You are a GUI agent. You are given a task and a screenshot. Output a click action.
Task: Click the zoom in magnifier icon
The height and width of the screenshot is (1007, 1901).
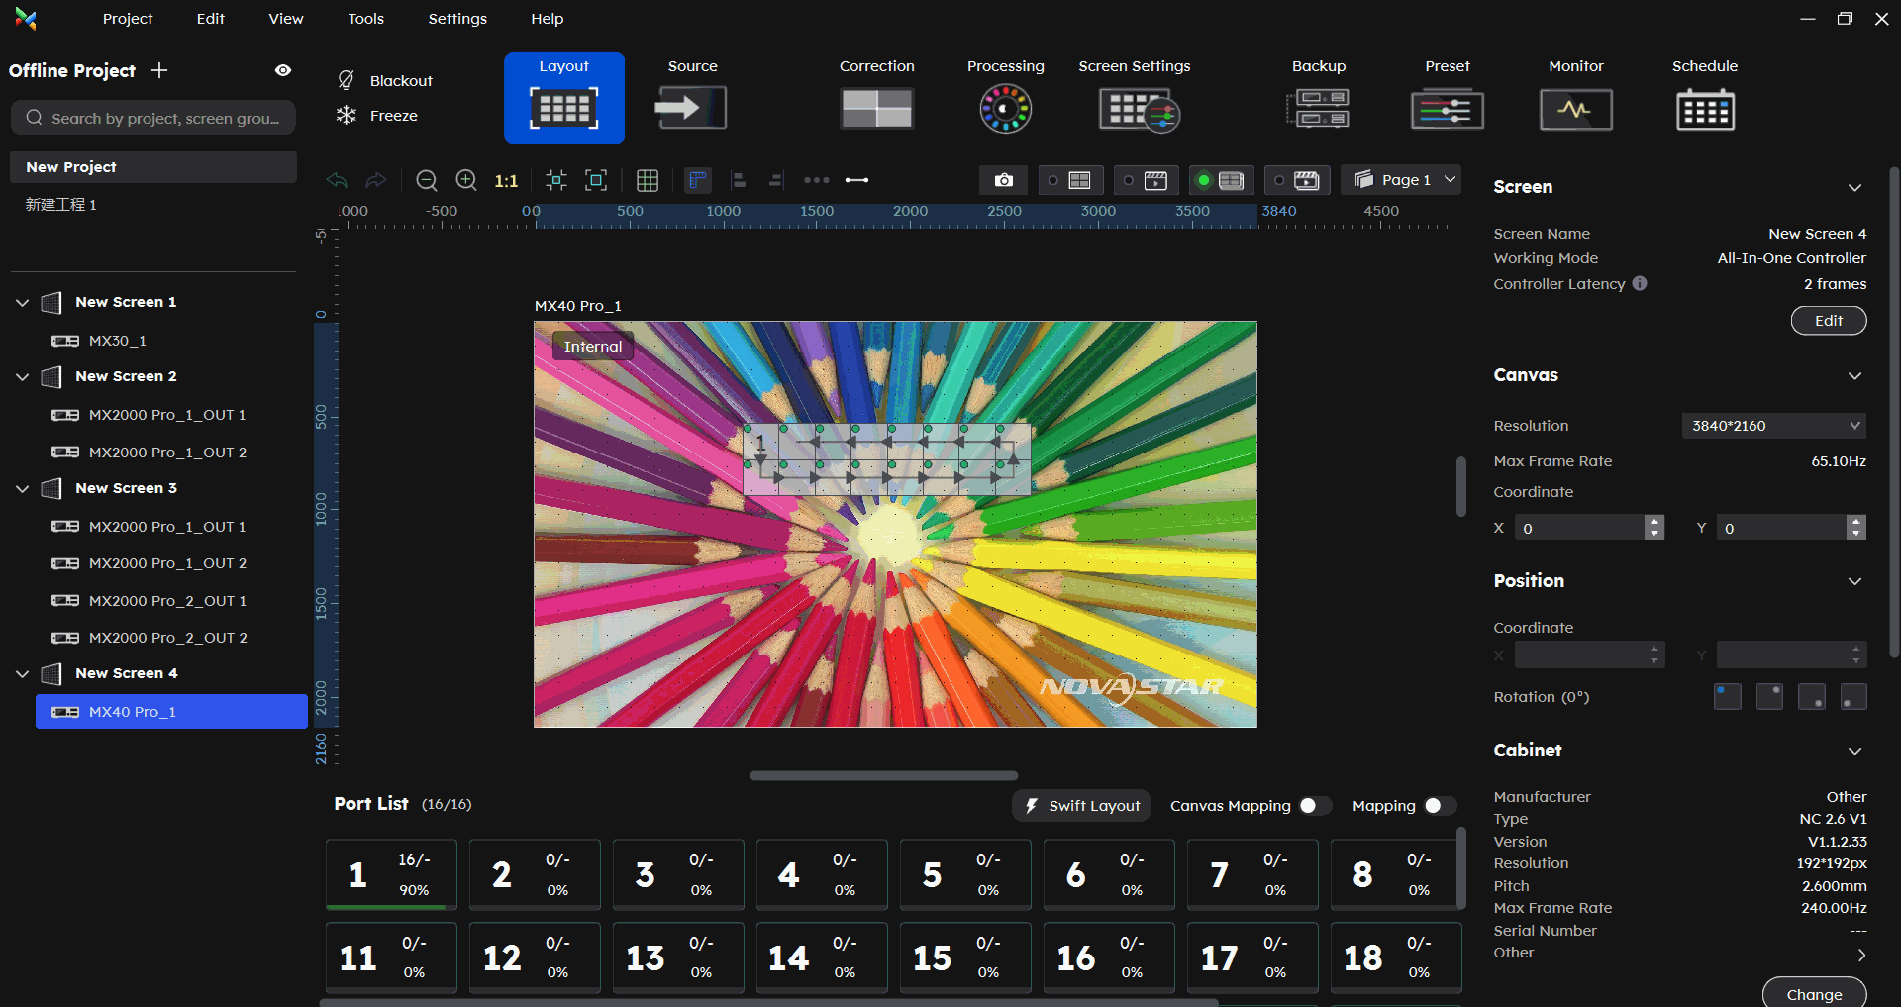(466, 180)
